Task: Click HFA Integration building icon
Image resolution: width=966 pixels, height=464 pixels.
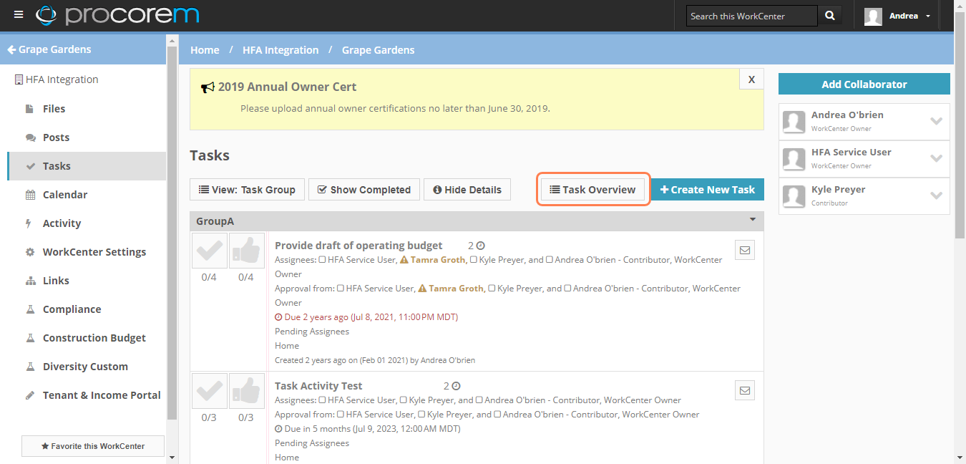Action: (x=19, y=79)
